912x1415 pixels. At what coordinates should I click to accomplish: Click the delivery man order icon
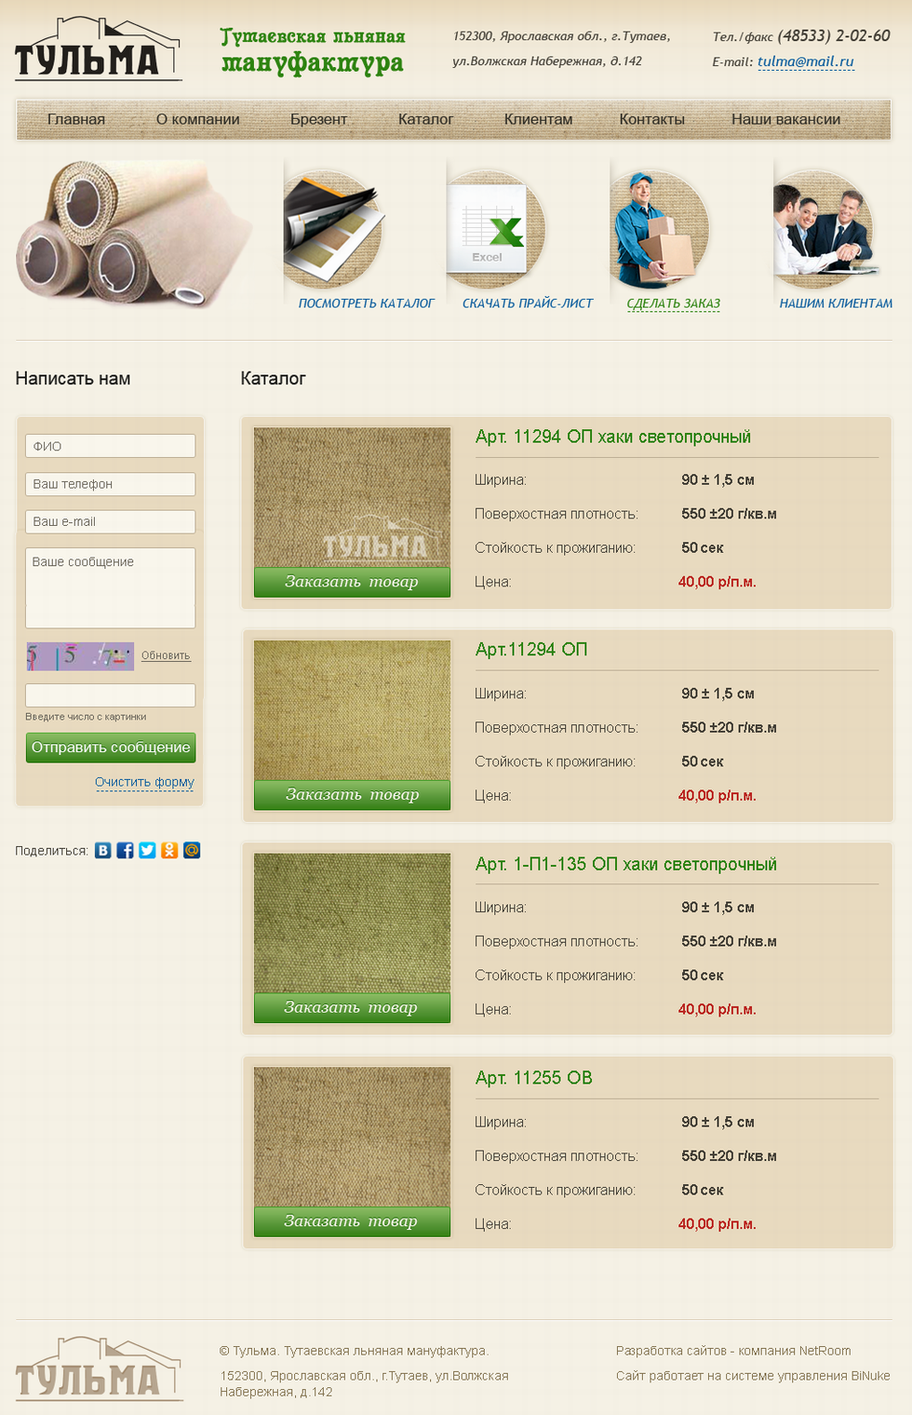pyautogui.click(x=660, y=229)
